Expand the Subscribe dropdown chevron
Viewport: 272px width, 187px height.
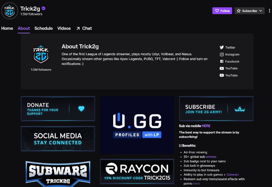(261, 11)
